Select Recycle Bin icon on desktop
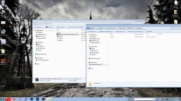 click(x=3, y=3)
